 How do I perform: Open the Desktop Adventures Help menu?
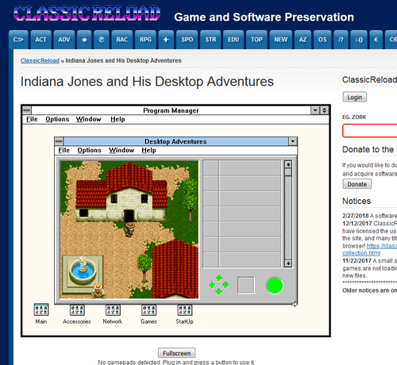pos(148,150)
